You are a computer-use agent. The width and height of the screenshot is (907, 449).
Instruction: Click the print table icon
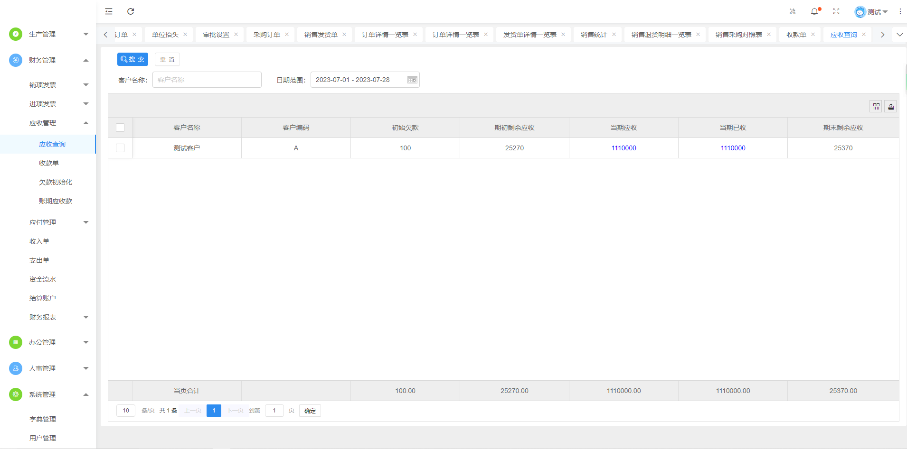[891, 107]
